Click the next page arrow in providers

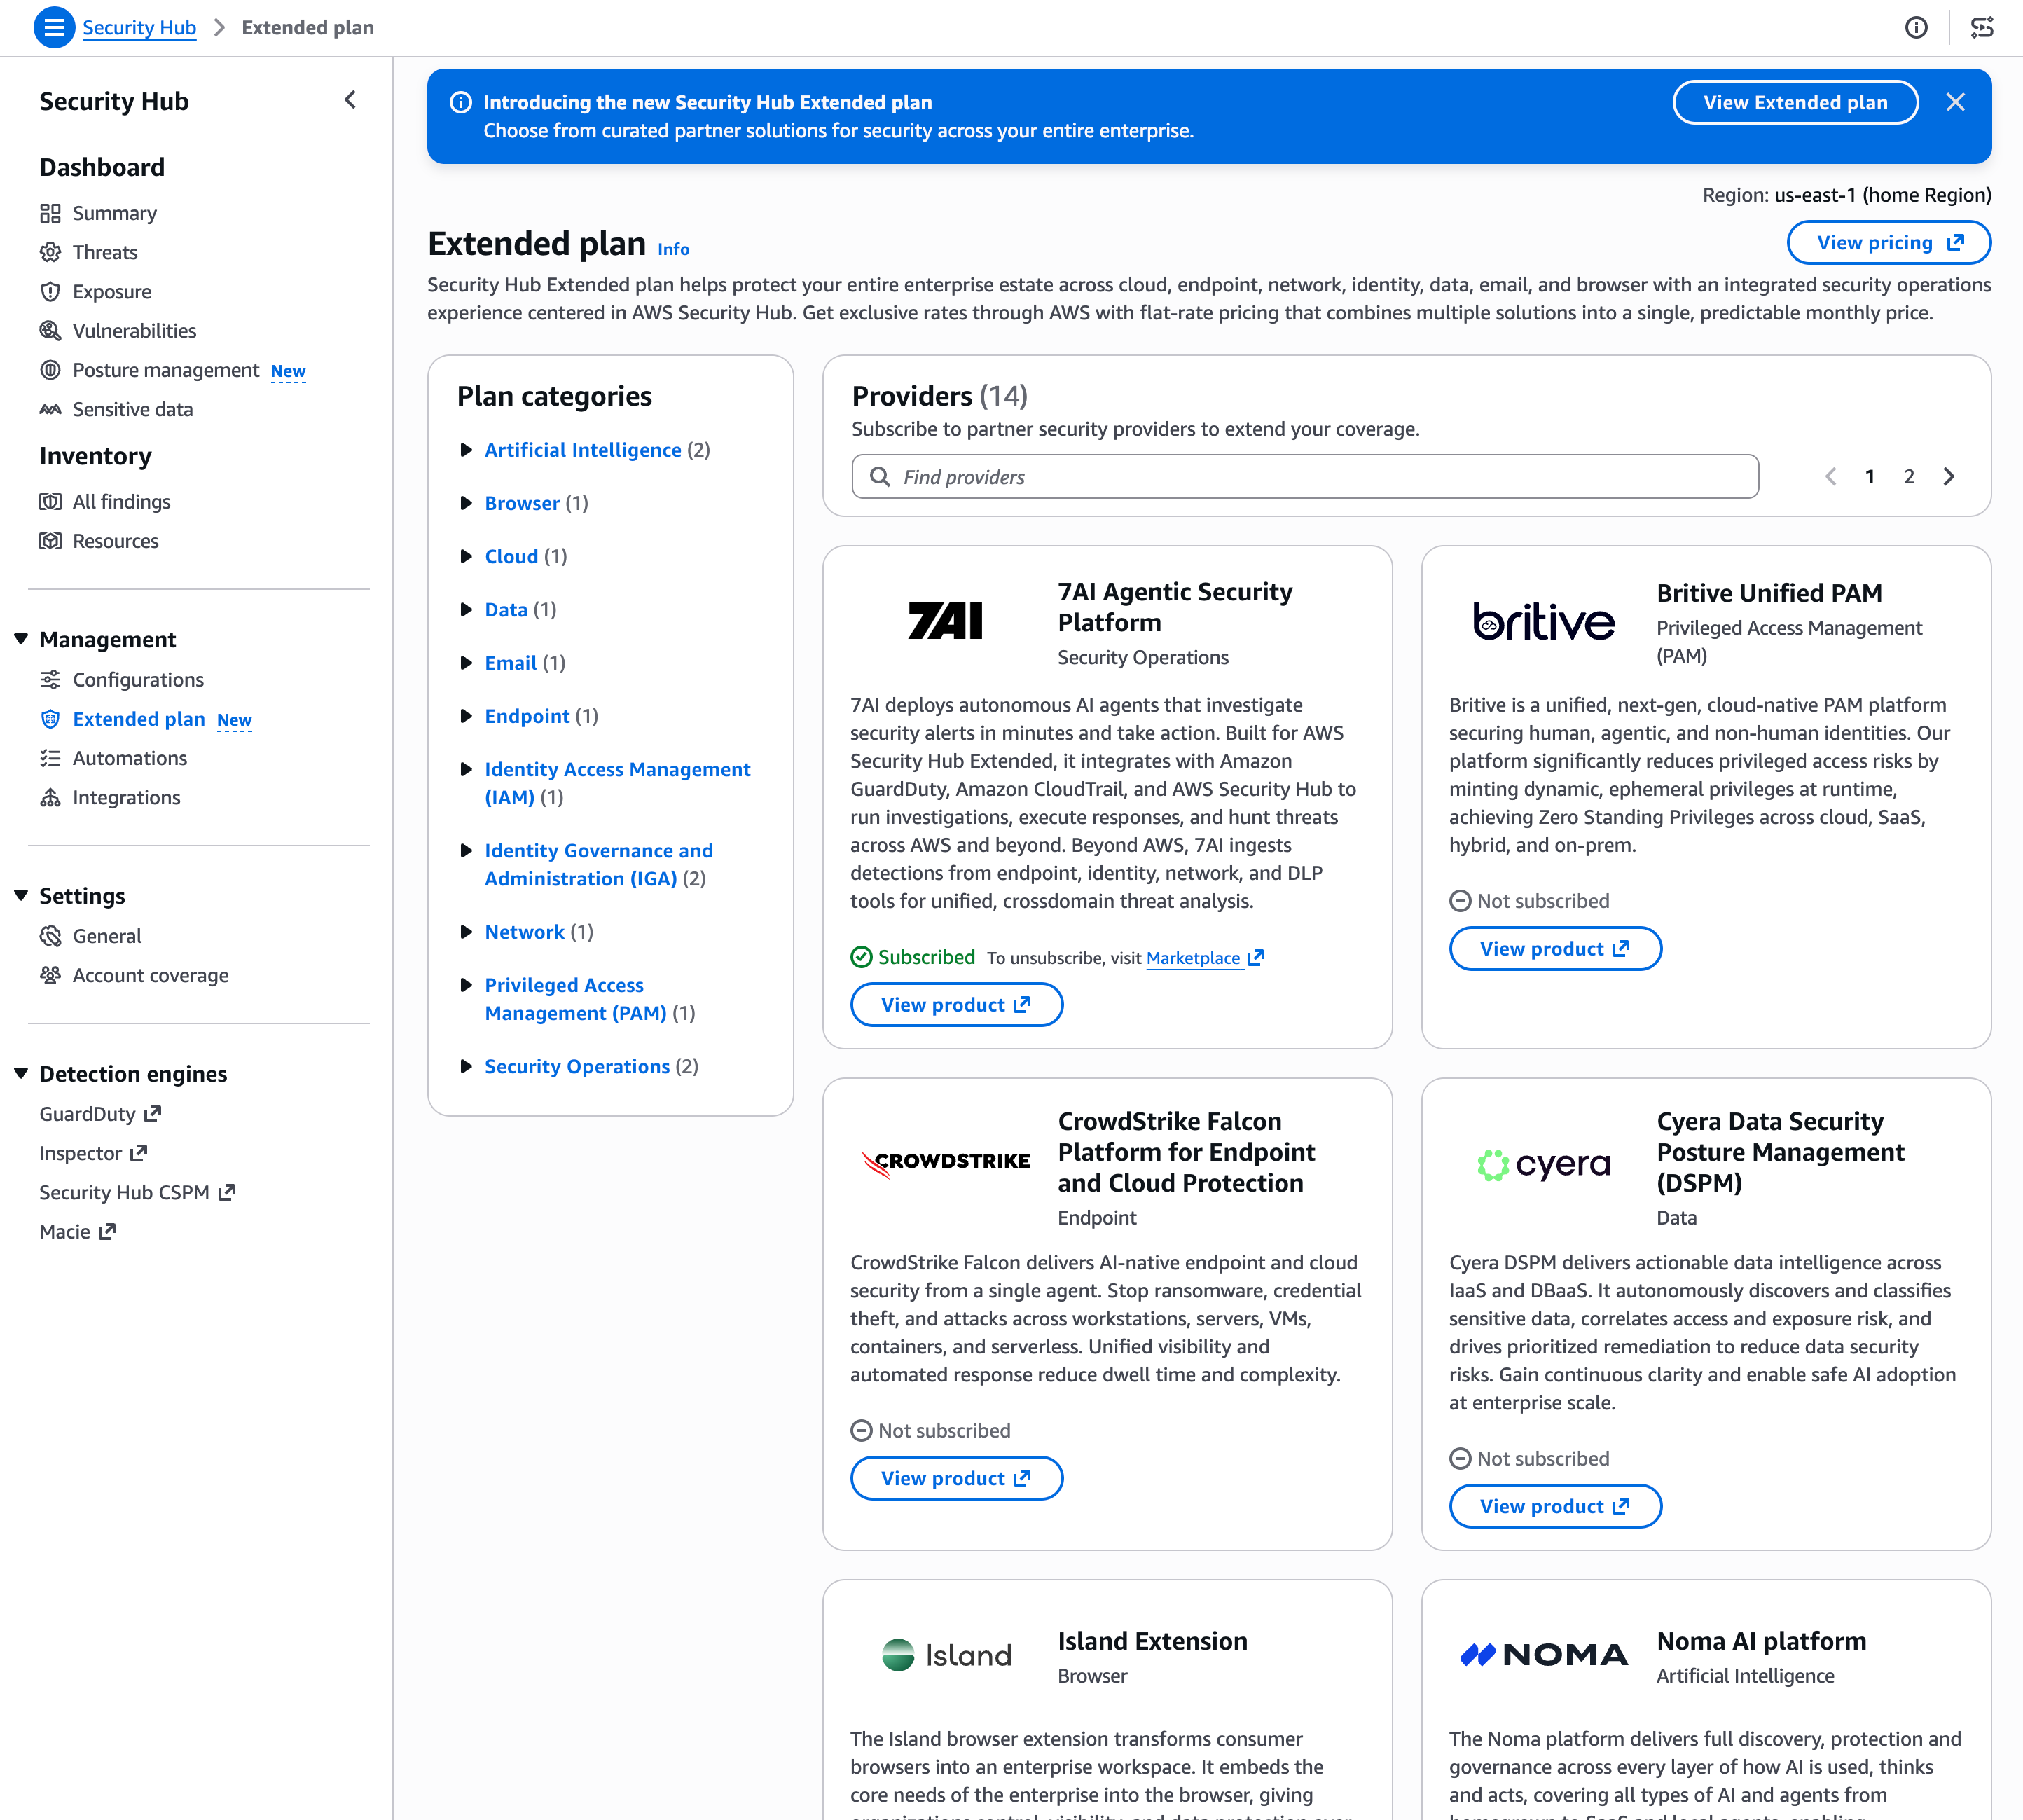tap(1949, 477)
